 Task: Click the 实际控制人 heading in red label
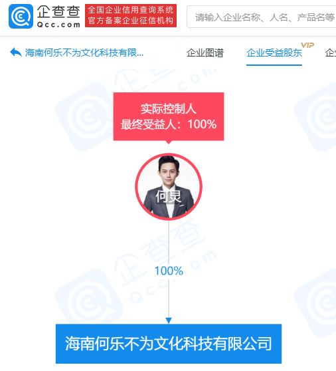(x=169, y=109)
